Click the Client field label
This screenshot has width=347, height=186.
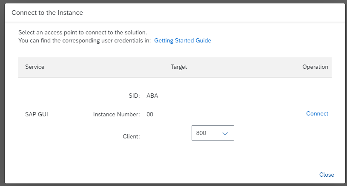point(131,136)
